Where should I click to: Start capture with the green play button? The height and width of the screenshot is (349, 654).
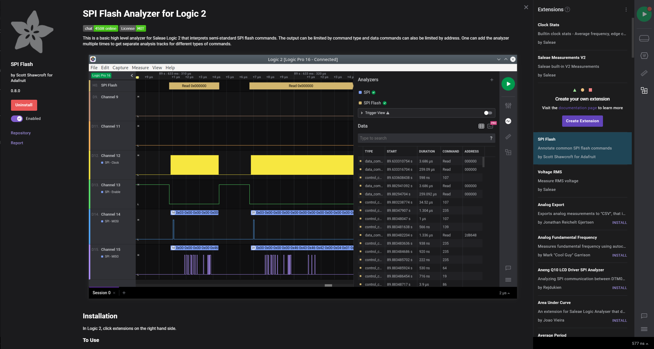coord(644,14)
